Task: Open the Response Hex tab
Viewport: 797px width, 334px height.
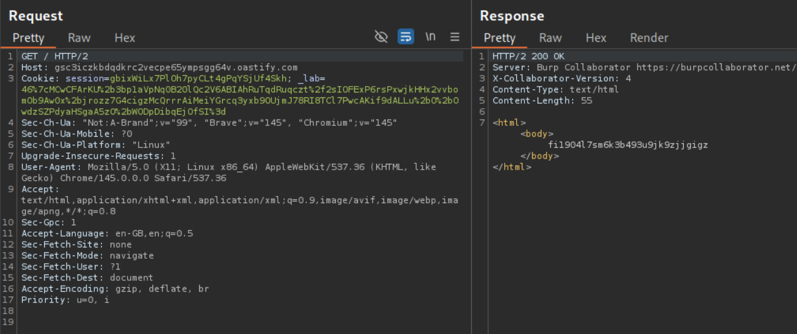Action: 596,38
